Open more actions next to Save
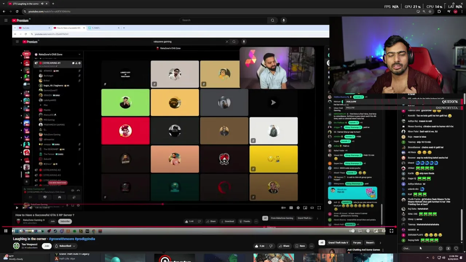The image size is (466, 262). click(x=311, y=246)
